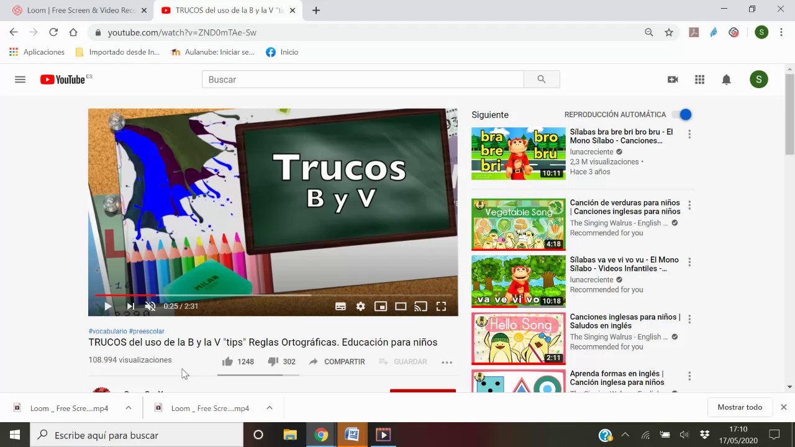The width and height of the screenshot is (795, 447).
Task: Open the #vocabulario hashtag link
Action: pos(107,331)
